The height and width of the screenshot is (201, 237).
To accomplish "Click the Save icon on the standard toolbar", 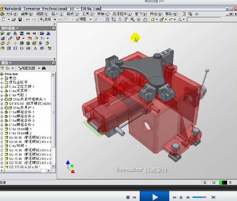I will pyautogui.click(x=20, y=19).
